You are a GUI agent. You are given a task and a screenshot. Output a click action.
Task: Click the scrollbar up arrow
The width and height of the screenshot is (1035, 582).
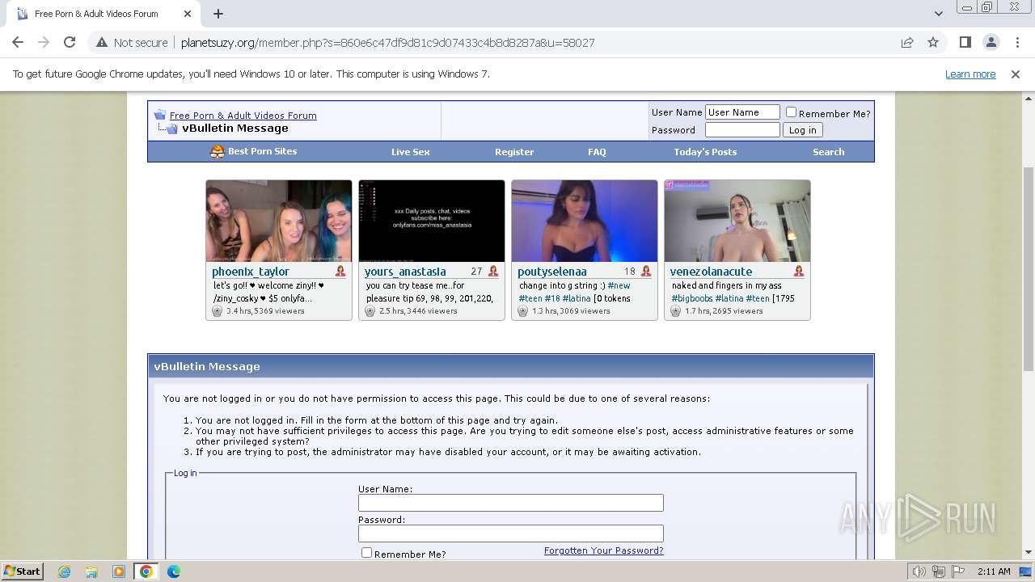1028,99
